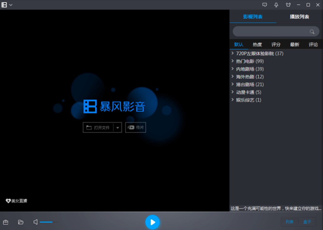Open a file using the folder icon
Image resolution: width=323 pixels, height=230 pixels.
[x=21, y=222]
